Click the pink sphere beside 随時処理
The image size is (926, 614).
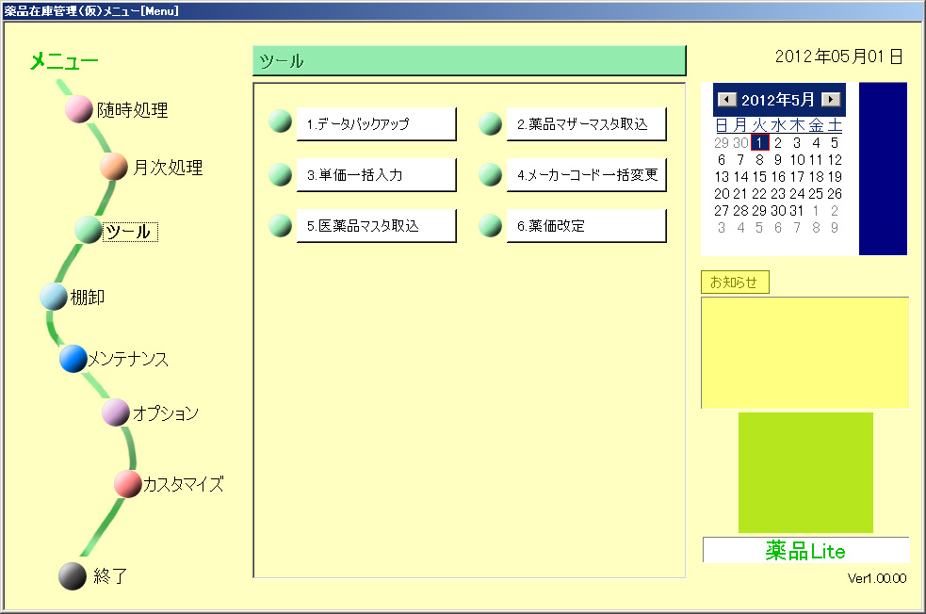pyautogui.click(x=78, y=109)
